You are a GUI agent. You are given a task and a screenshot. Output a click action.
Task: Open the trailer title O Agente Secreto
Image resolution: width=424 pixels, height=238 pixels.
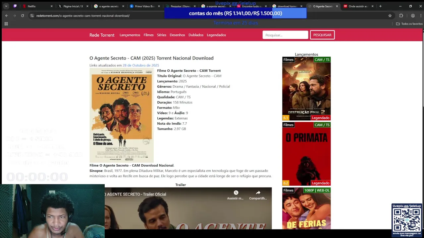pos(135,194)
